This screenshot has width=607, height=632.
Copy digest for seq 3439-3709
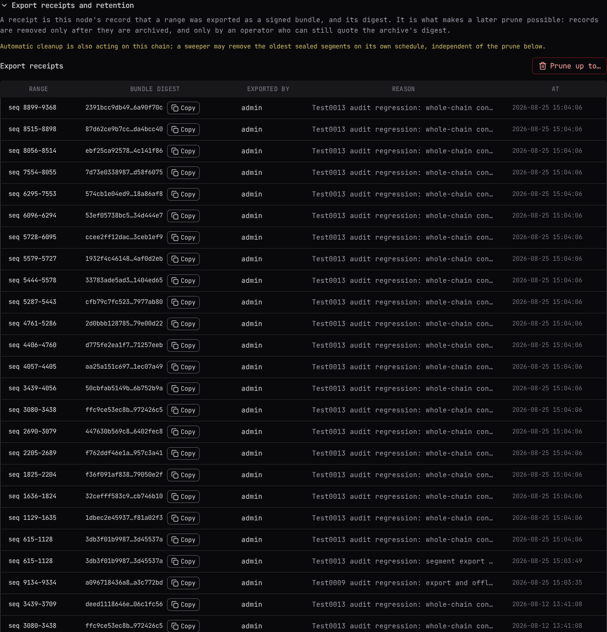coord(183,605)
